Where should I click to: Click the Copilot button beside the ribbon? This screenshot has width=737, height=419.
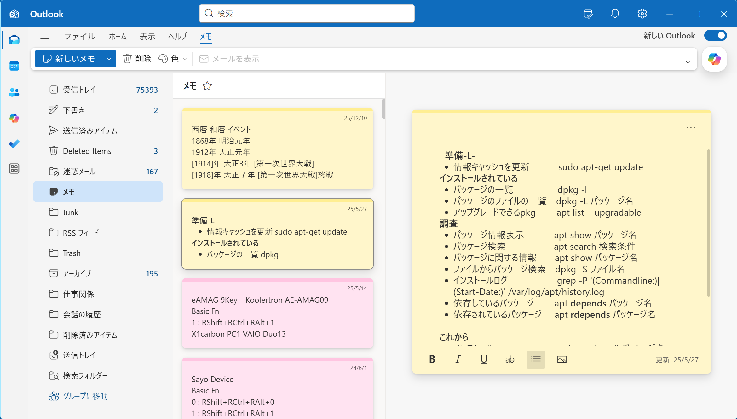click(x=714, y=59)
